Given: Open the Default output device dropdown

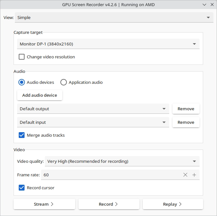Looking at the screenshot, I should coord(93,109).
